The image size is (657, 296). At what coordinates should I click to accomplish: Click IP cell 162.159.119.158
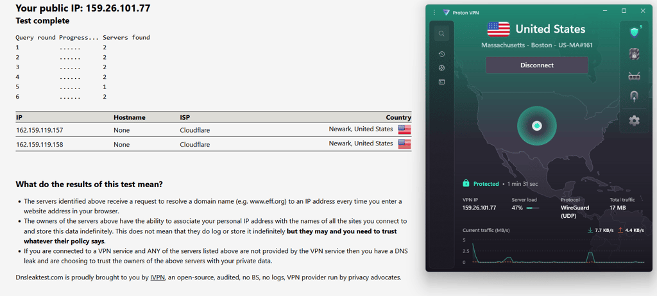pyautogui.click(x=39, y=145)
